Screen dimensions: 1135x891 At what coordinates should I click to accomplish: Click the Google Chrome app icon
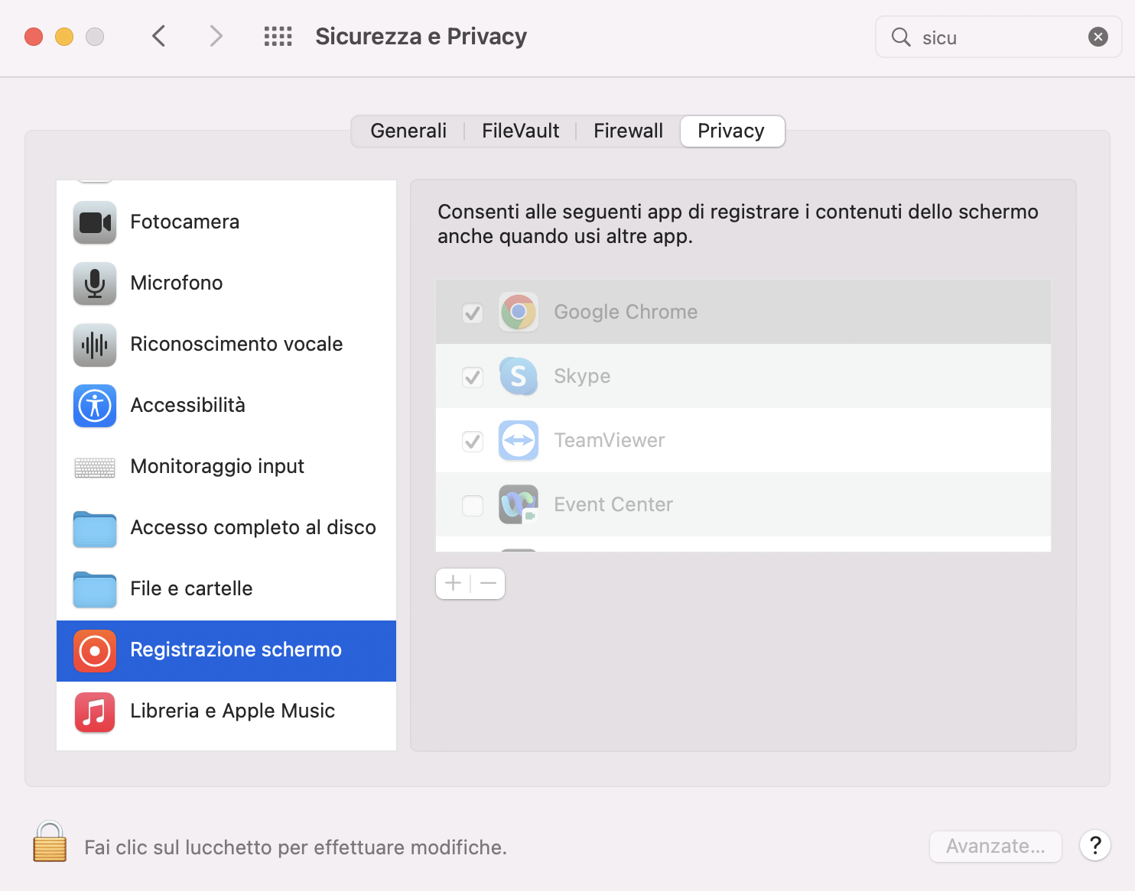(519, 312)
